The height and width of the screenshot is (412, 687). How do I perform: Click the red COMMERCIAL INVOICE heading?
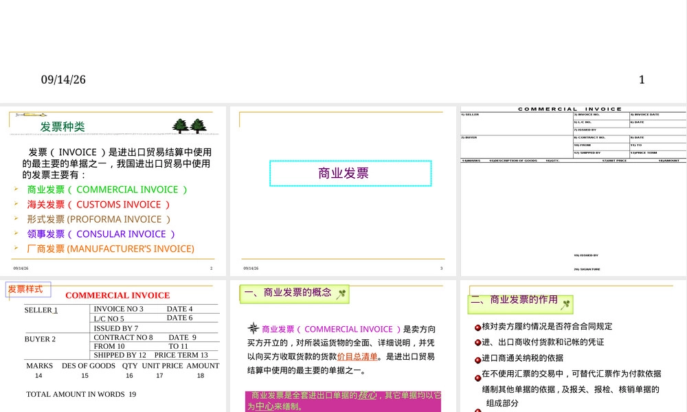pos(118,295)
